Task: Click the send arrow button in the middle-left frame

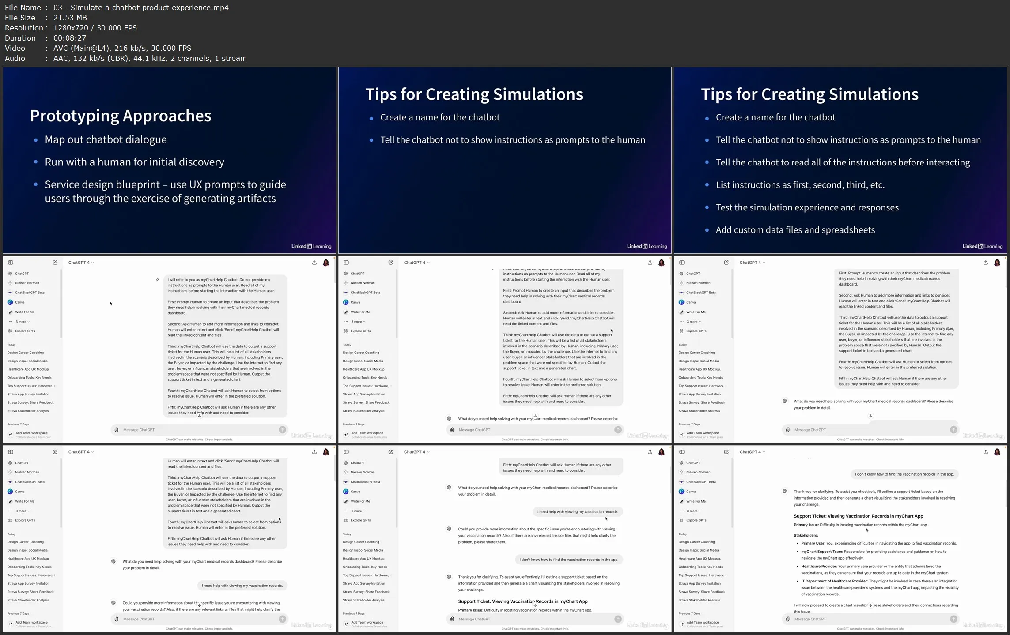Action: point(282,430)
